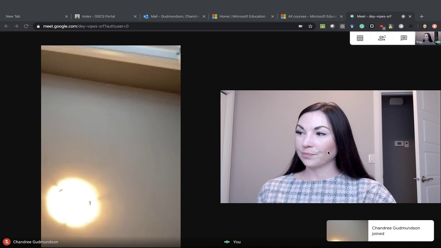Click the notification's video preview thumbnail

coord(347,231)
